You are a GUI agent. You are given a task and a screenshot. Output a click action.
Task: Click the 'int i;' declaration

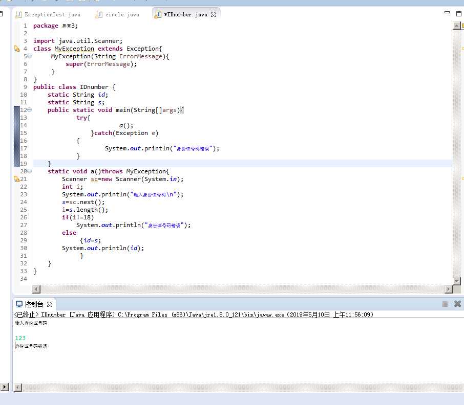pyautogui.click(x=73, y=187)
